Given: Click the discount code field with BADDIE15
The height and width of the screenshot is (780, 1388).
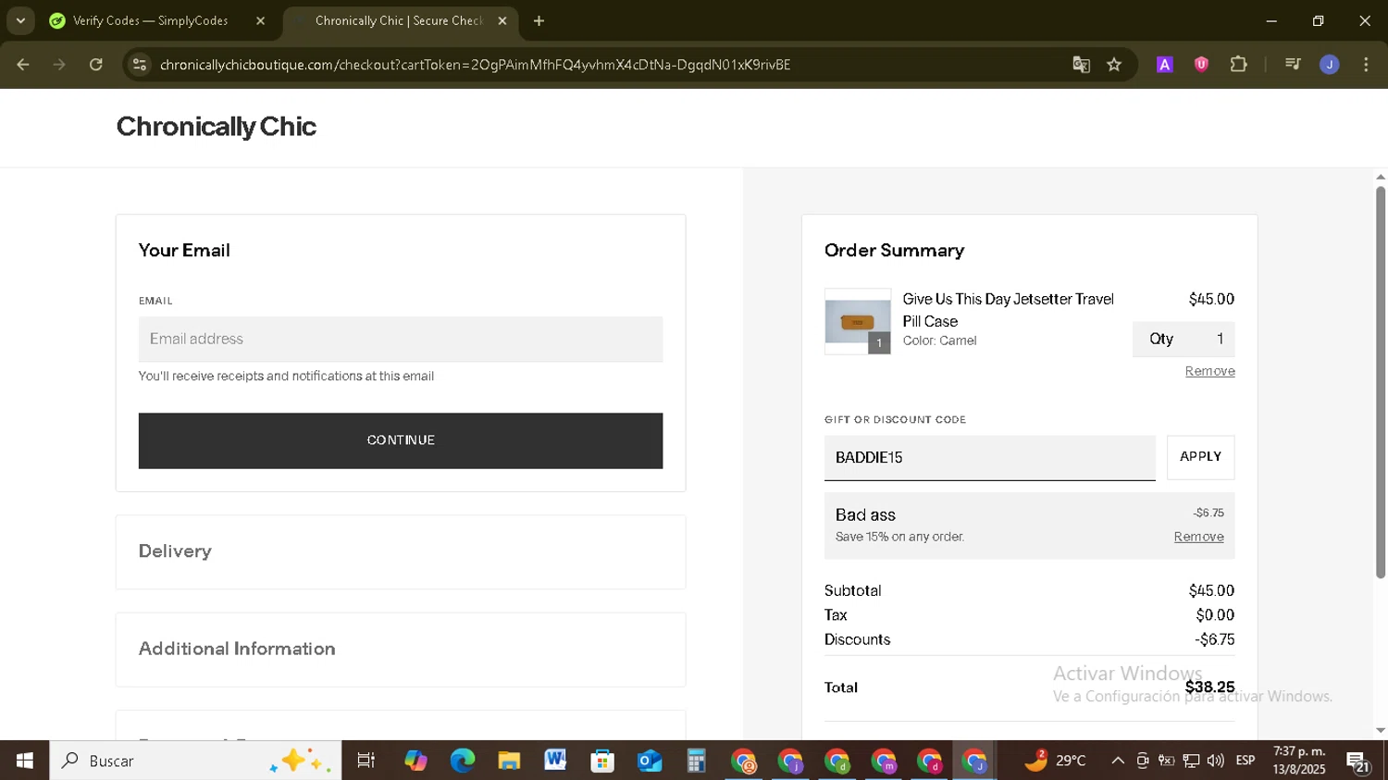Looking at the screenshot, I should click(989, 458).
